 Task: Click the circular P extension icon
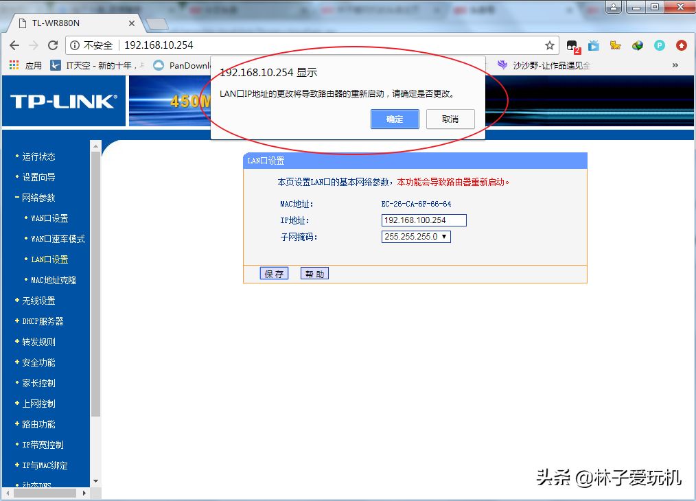click(x=659, y=45)
